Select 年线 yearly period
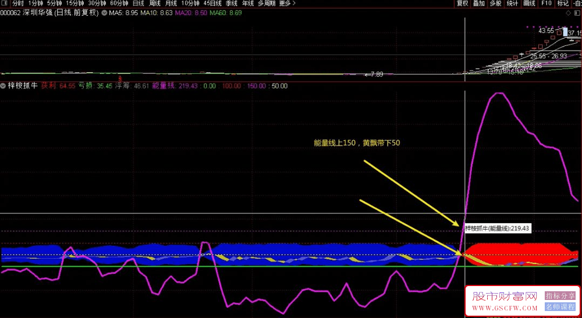The image size is (582, 318). click(248, 3)
